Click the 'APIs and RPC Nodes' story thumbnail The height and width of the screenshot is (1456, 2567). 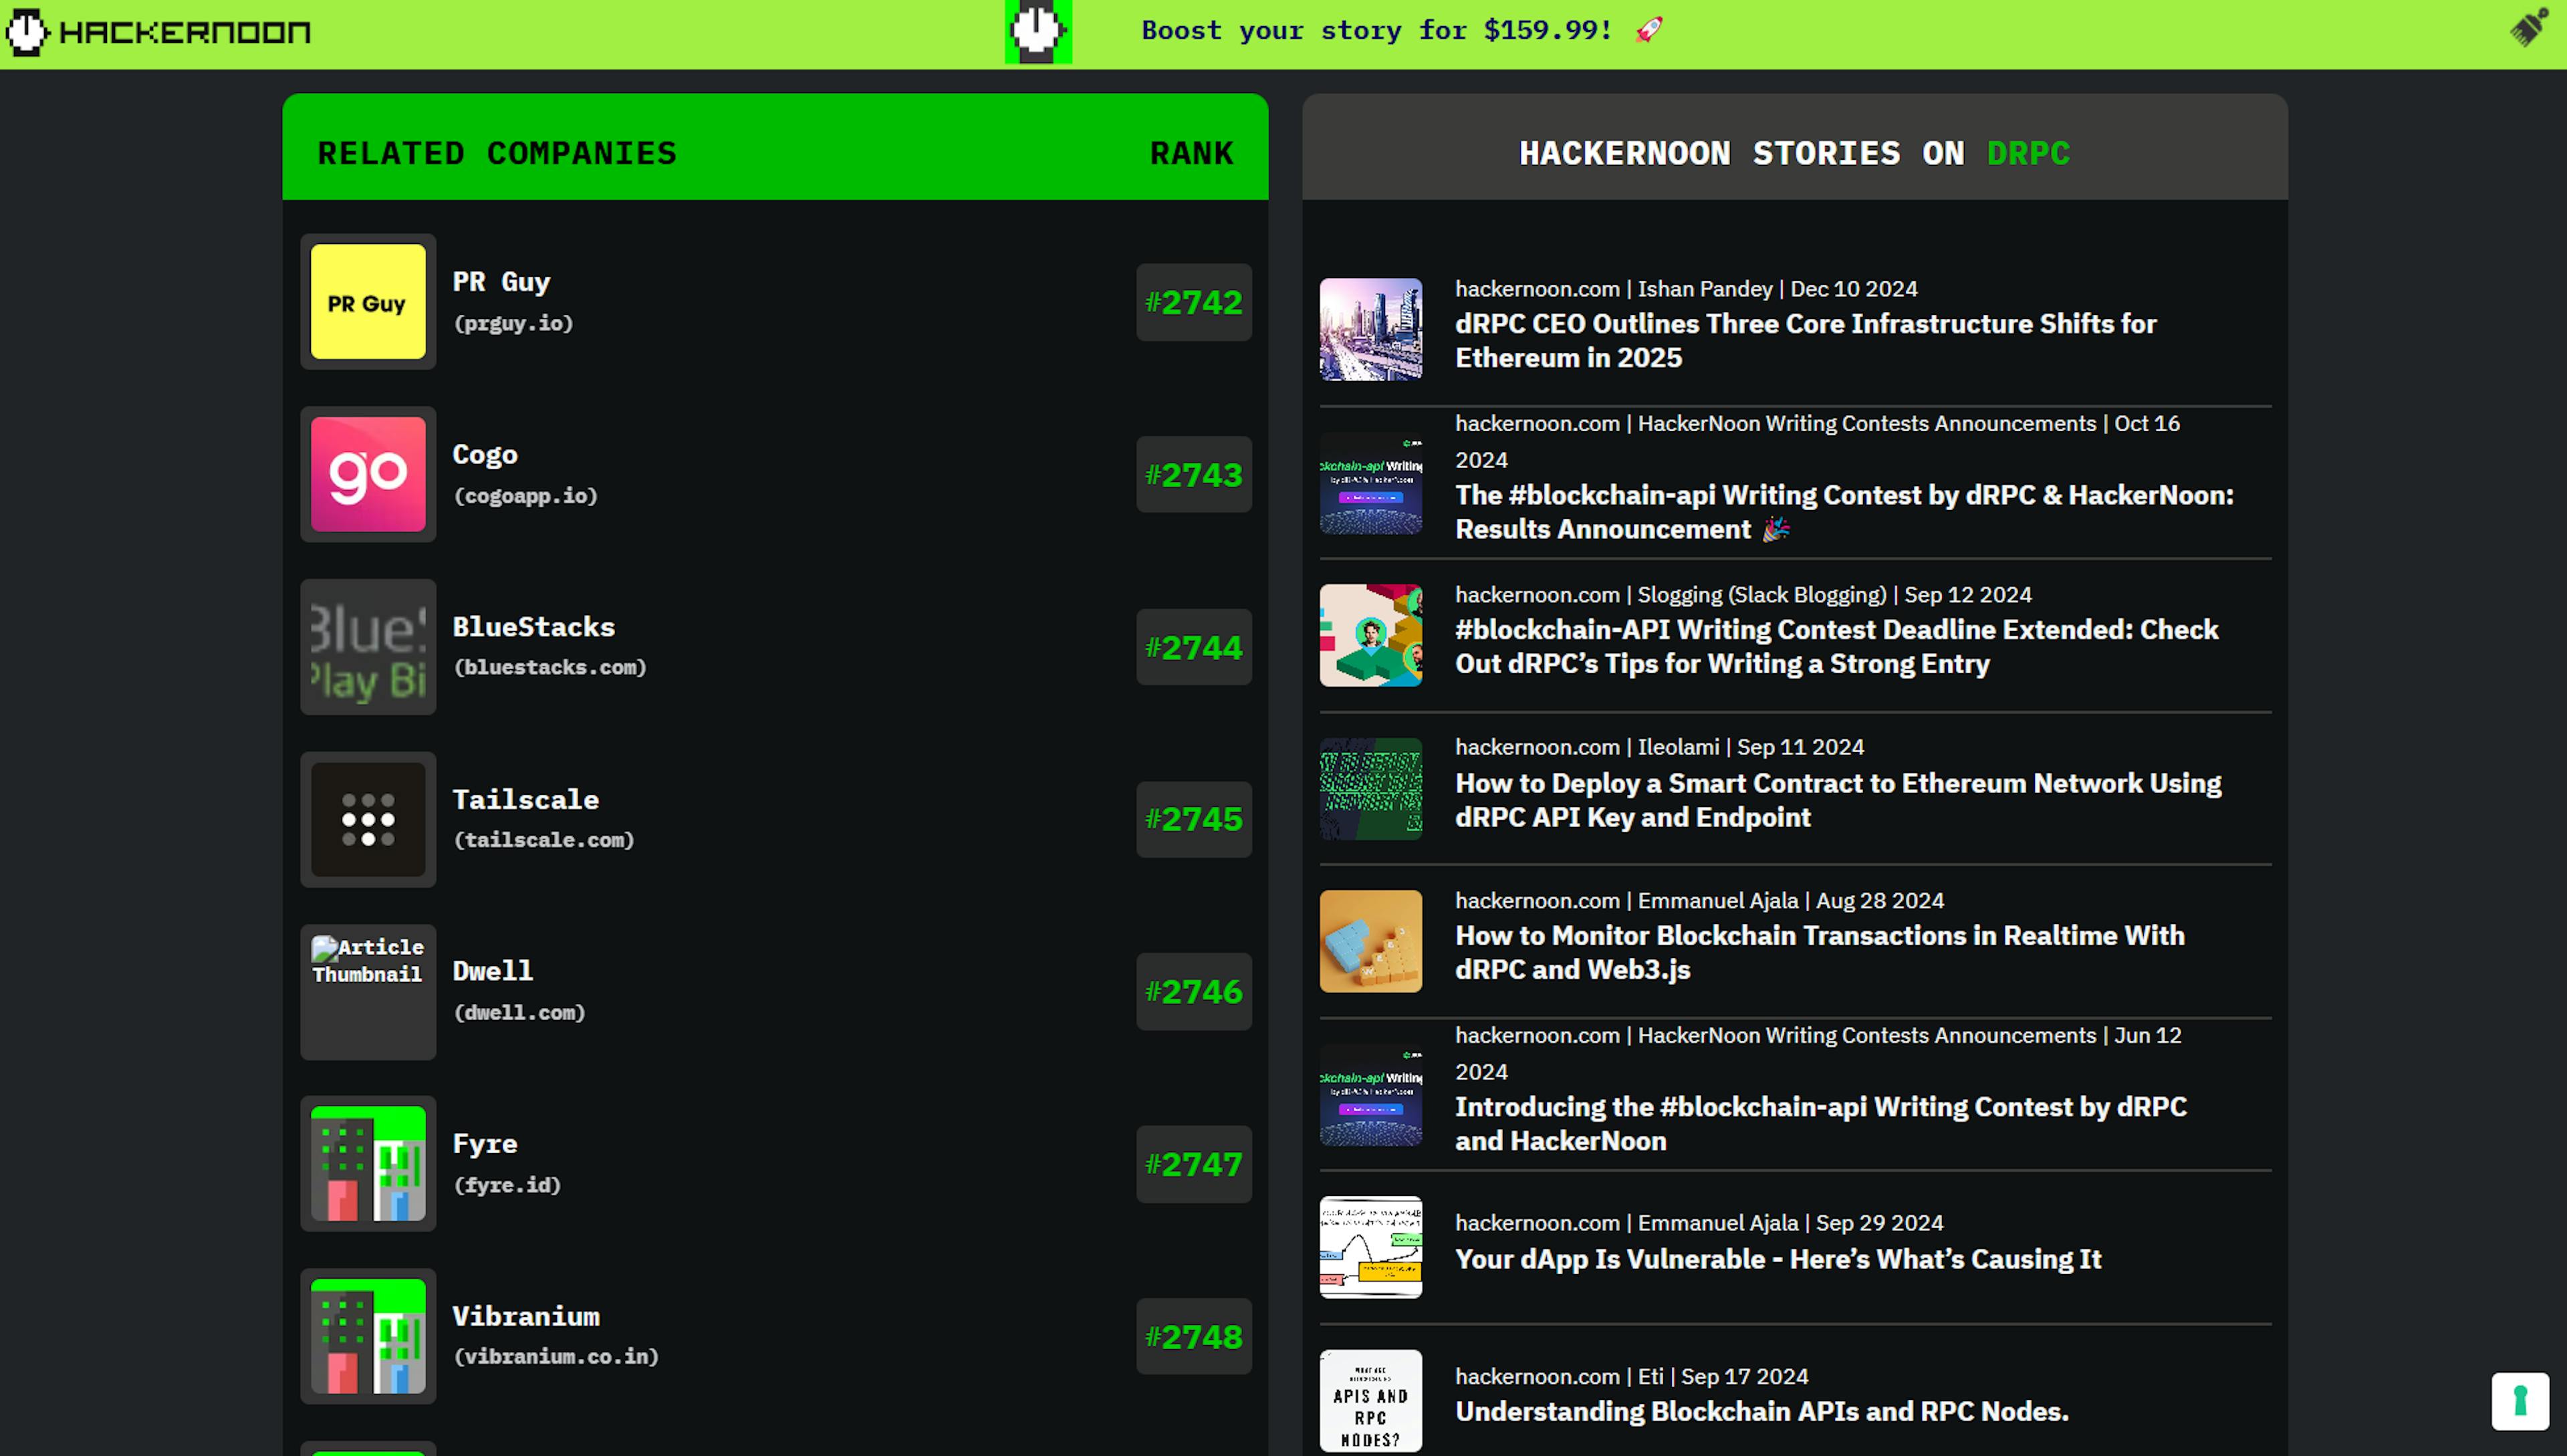click(x=1371, y=1401)
